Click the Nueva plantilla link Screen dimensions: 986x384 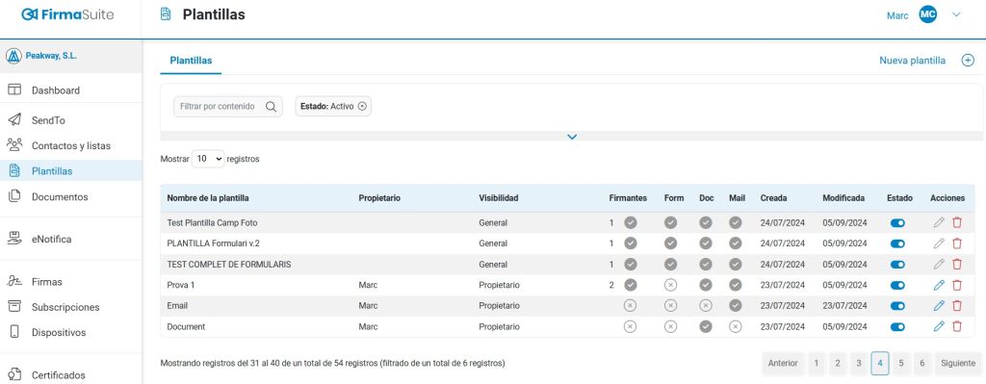912,61
